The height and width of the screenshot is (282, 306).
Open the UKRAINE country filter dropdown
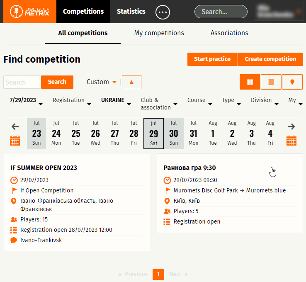(116, 100)
